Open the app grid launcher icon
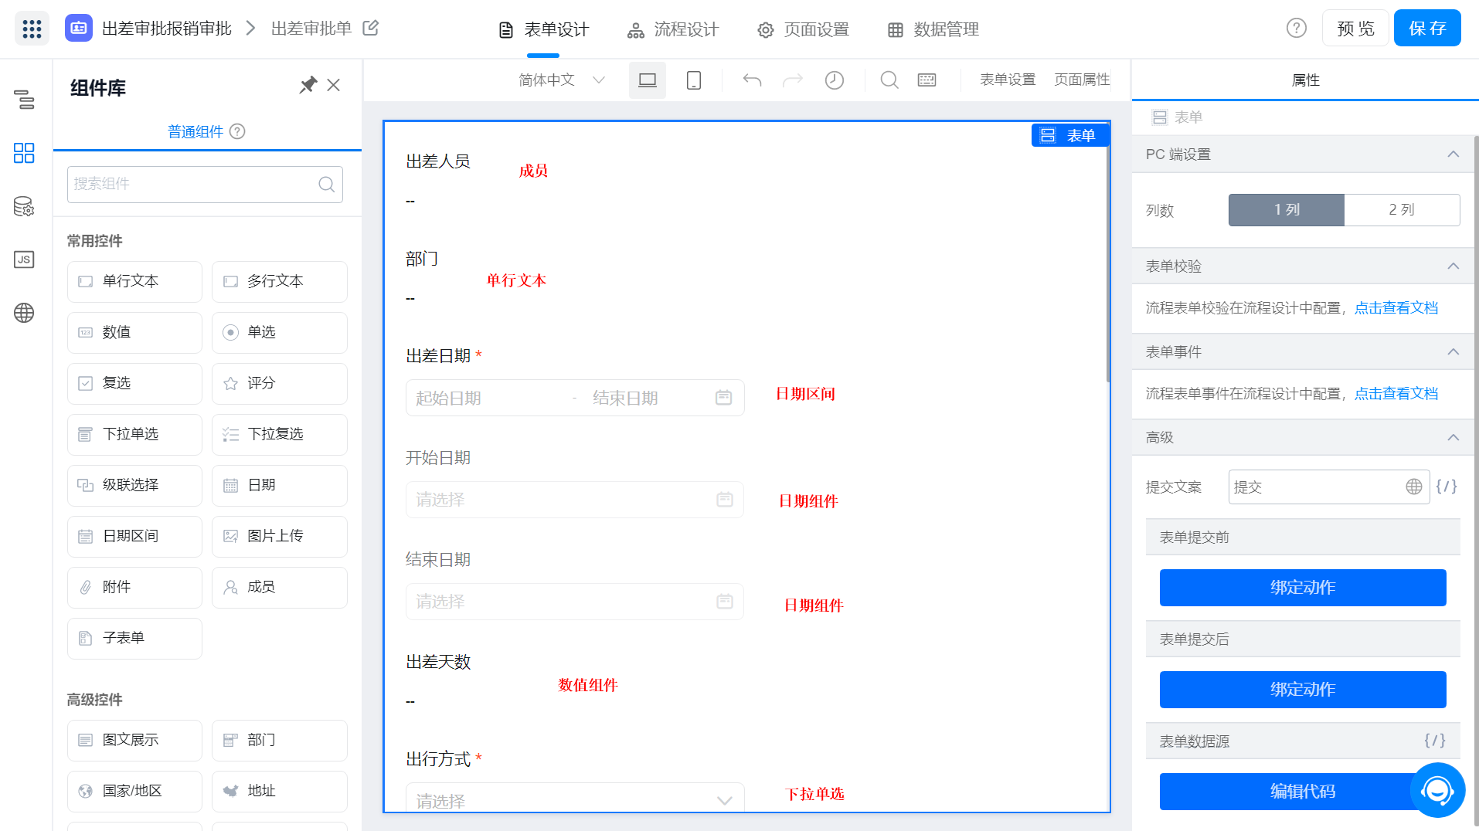 tap(32, 29)
